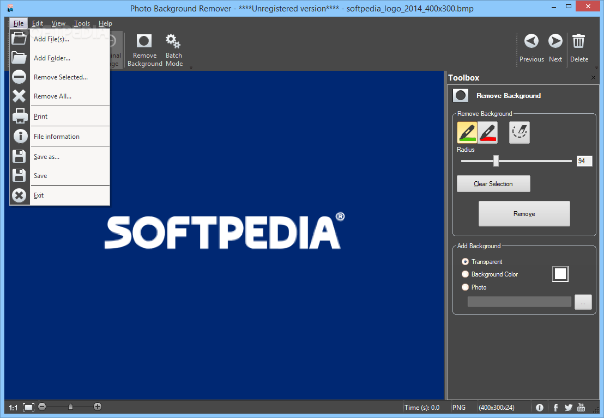The height and width of the screenshot is (418, 604).
Task: Click the browse '...' photo button
Action: click(583, 302)
